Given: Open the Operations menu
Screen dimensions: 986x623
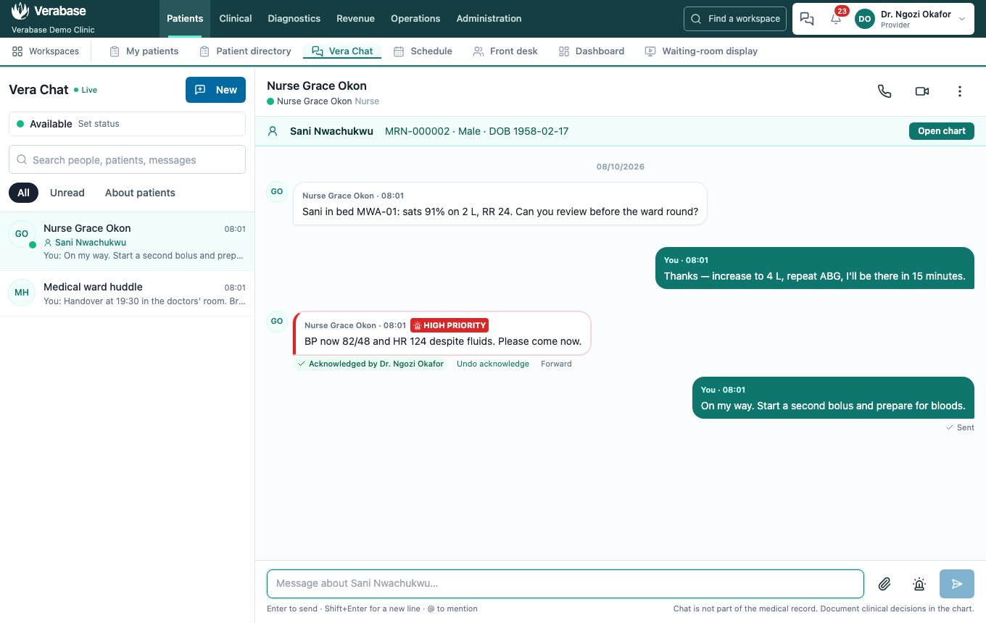Looking at the screenshot, I should point(415,19).
